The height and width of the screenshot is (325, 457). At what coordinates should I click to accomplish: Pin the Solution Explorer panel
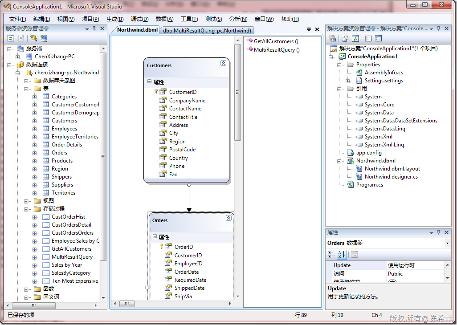tap(438, 28)
